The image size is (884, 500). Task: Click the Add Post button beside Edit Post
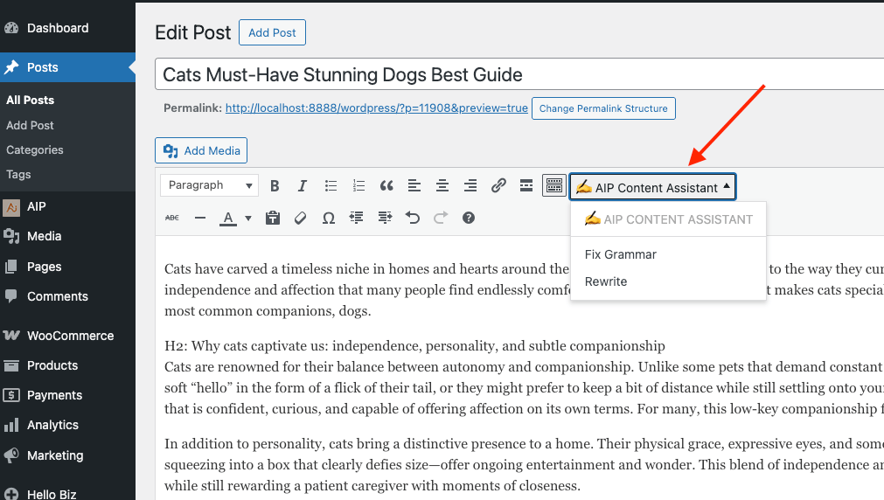pos(272,32)
